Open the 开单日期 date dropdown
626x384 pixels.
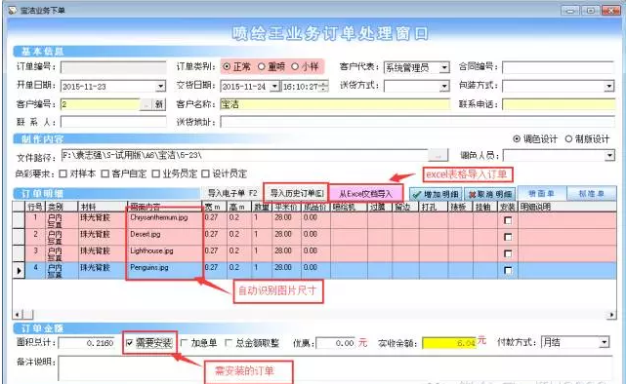click(x=160, y=86)
